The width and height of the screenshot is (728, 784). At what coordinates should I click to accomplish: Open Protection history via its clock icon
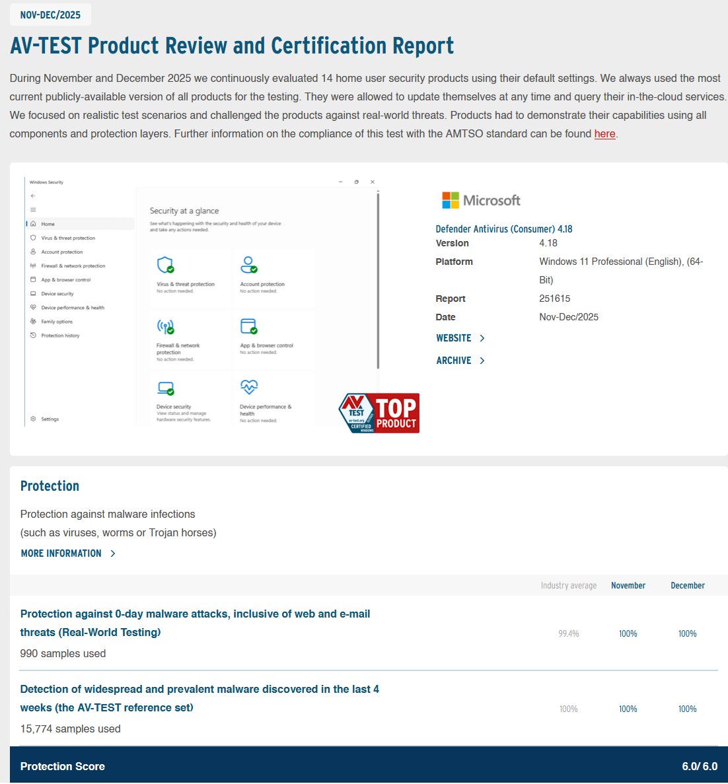pyautogui.click(x=33, y=335)
